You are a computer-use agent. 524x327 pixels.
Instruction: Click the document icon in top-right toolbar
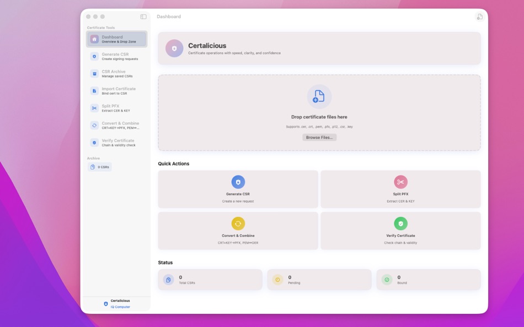(479, 17)
